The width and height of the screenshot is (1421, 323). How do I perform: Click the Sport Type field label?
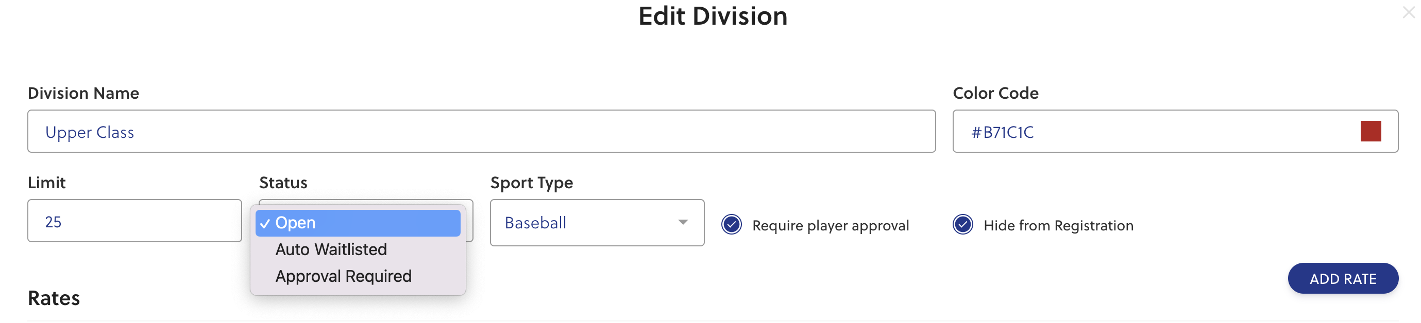531,183
